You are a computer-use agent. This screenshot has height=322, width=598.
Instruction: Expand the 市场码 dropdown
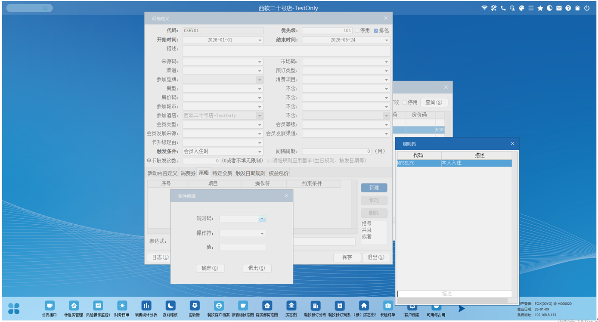(387, 62)
